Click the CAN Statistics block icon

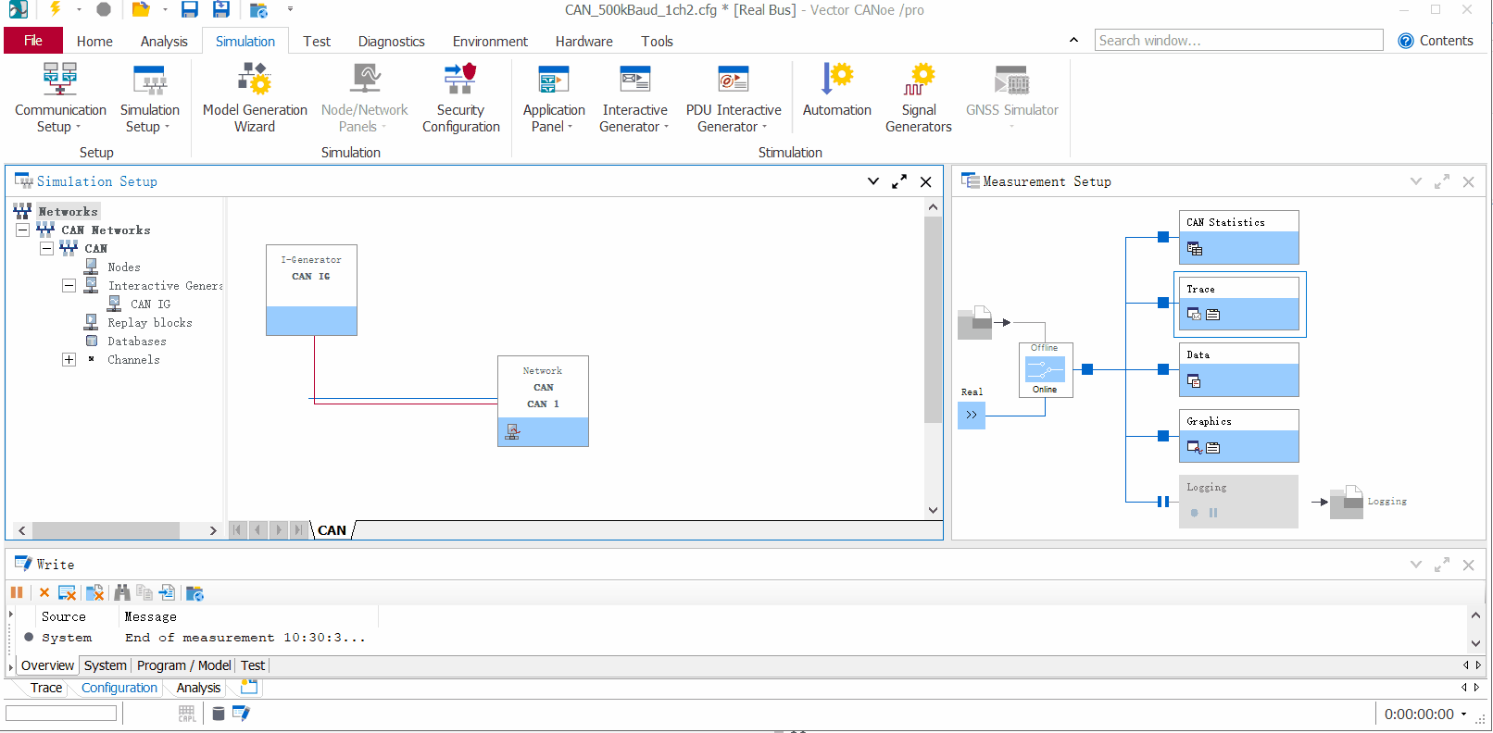[1195, 248]
